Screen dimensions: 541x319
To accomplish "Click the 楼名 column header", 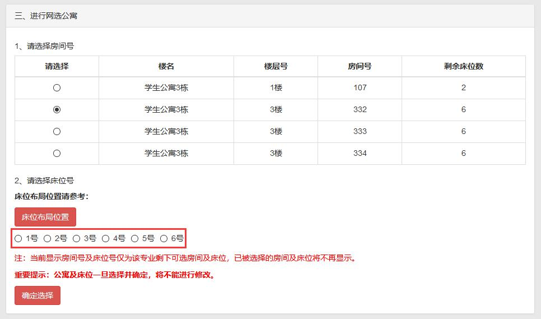I will pyautogui.click(x=166, y=66).
